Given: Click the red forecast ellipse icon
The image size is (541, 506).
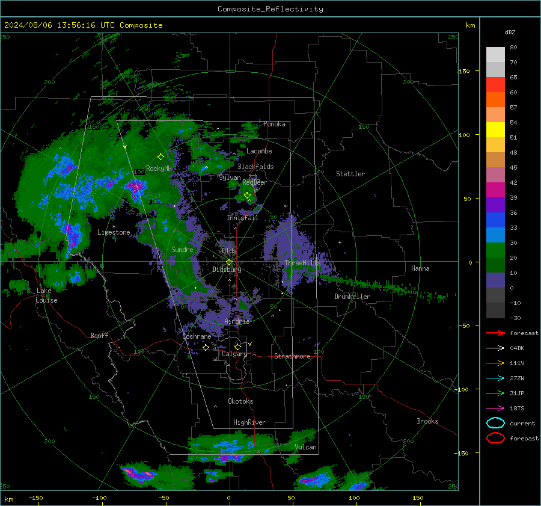Looking at the screenshot, I should pyautogui.click(x=495, y=438).
